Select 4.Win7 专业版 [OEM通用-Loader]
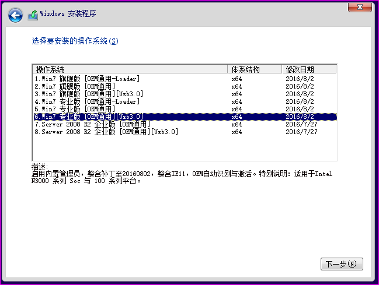 click(x=185, y=101)
